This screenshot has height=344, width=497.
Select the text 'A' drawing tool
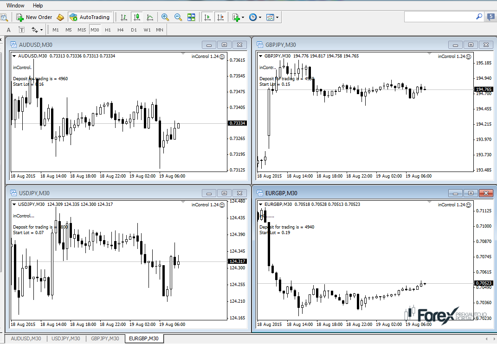pyautogui.click(x=8, y=30)
